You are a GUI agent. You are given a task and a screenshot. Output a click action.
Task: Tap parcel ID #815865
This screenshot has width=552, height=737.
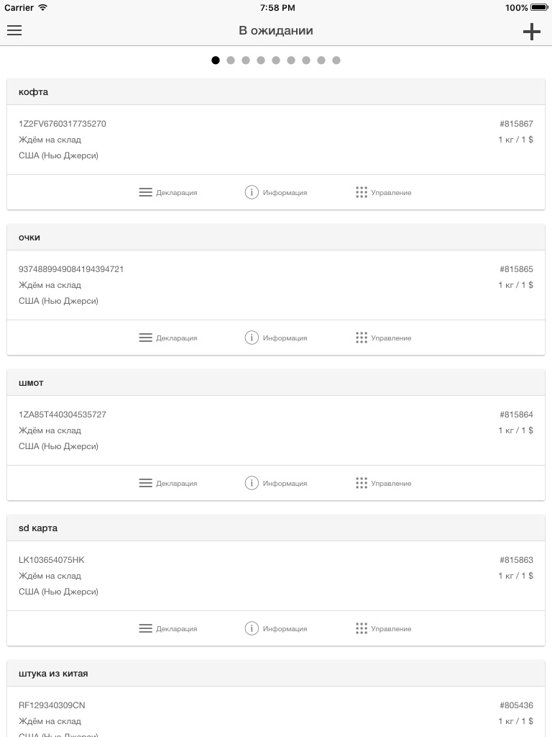tap(516, 269)
